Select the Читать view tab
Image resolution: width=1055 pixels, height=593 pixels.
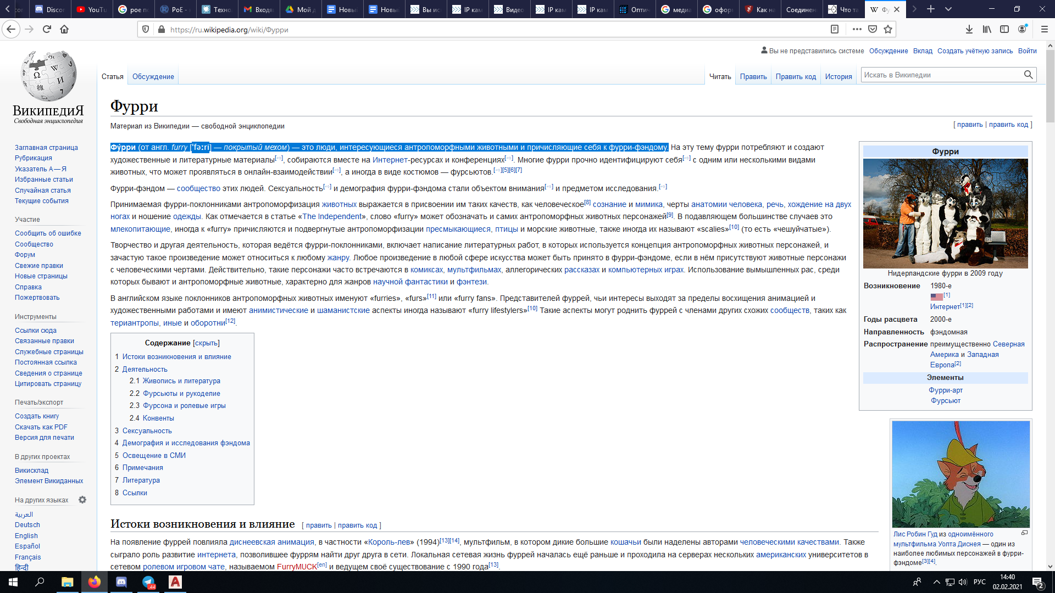(720, 77)
